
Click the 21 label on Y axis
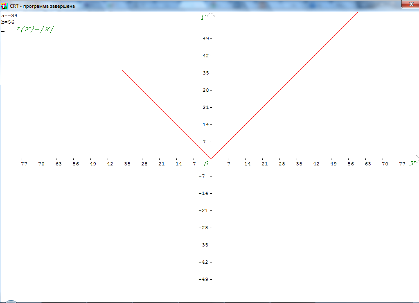click(205, 107)
